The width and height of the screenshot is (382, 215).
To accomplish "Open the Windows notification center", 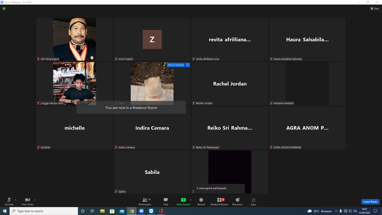I will coord(375,211).
